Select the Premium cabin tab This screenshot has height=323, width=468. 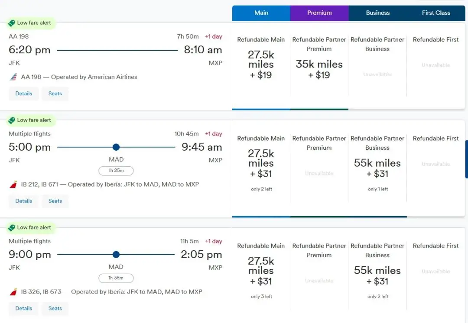tap(319, 13)
